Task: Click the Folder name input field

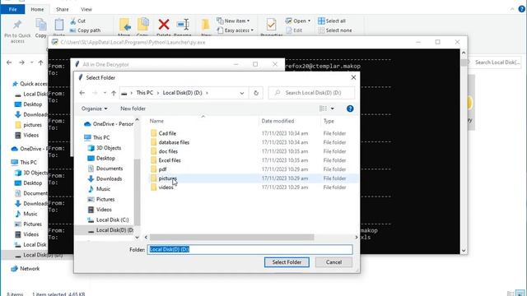Action: coord(250,249)
